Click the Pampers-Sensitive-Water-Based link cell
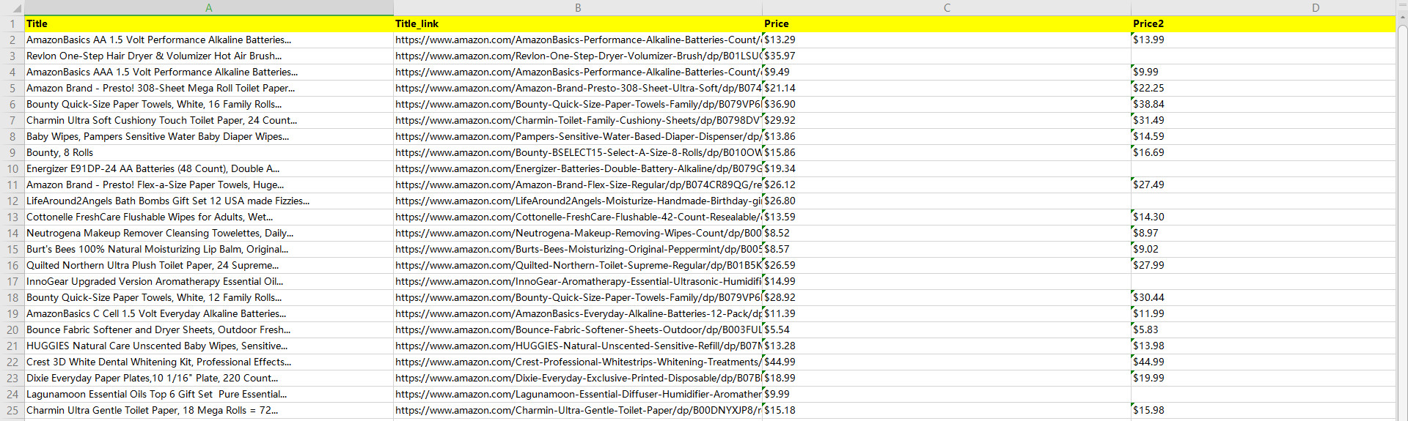This screenshot has height=421, width=1408. coord(578,136)
